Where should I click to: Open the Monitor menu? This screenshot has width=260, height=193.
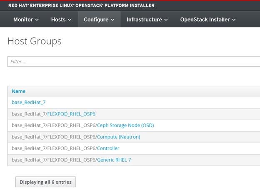click(x=26, y=20)
